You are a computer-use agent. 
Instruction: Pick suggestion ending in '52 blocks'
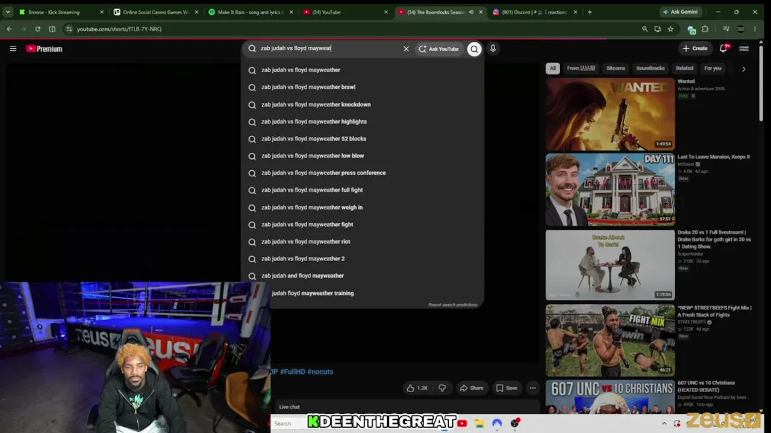point(363,139)
